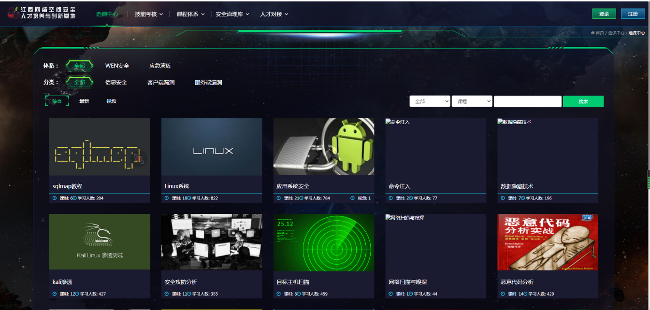Viewport: 650px width, 310px height.
Task: Follow the 首页 breadcrumb link
Action: tap(600, 33)
